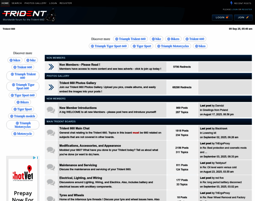Open the top 'Tiger Sport' discover chip
Image resolution: width=255 pixels, height=201 pixels.
click(142, 46)
